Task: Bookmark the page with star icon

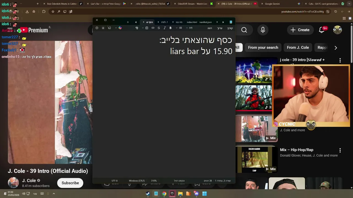Action: (53, 12)
